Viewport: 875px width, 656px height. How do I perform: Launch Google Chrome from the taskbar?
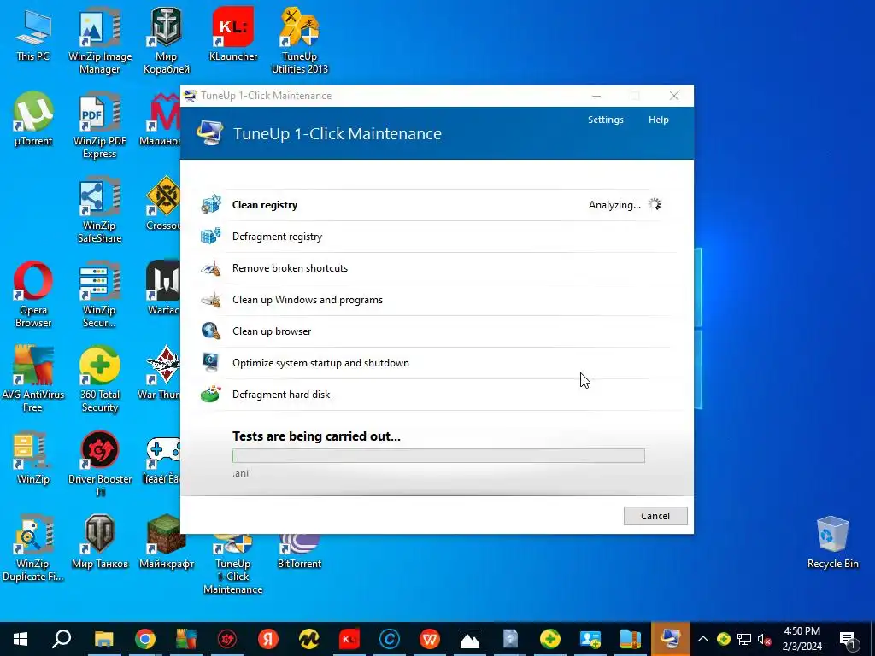pos(145,639)
